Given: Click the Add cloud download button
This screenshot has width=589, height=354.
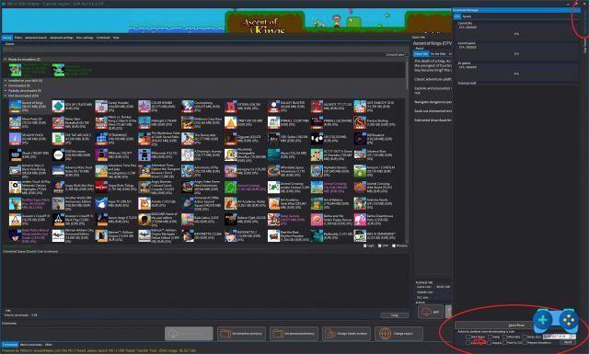Looking at the screenshot, I should (431, 312).
